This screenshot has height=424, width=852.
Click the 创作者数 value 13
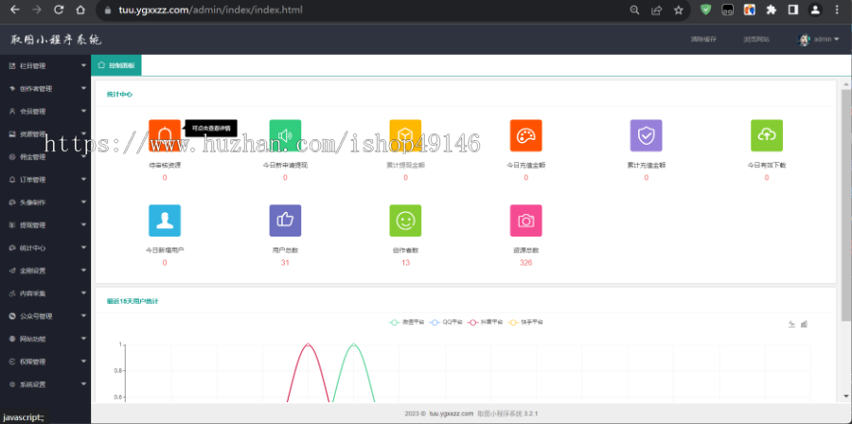tap(405, 263)
